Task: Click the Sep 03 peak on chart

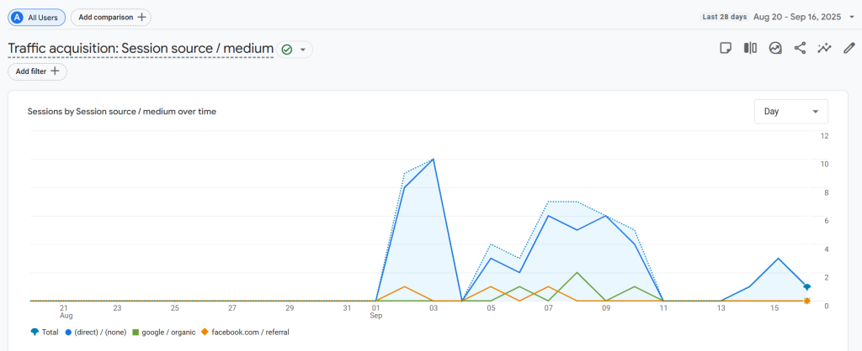Action: [x=434, y=160]
